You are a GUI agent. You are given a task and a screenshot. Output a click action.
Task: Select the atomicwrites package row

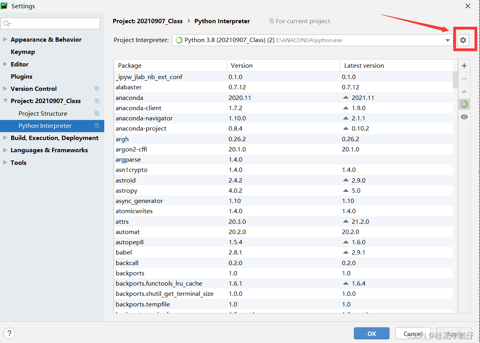click(283, 211)
